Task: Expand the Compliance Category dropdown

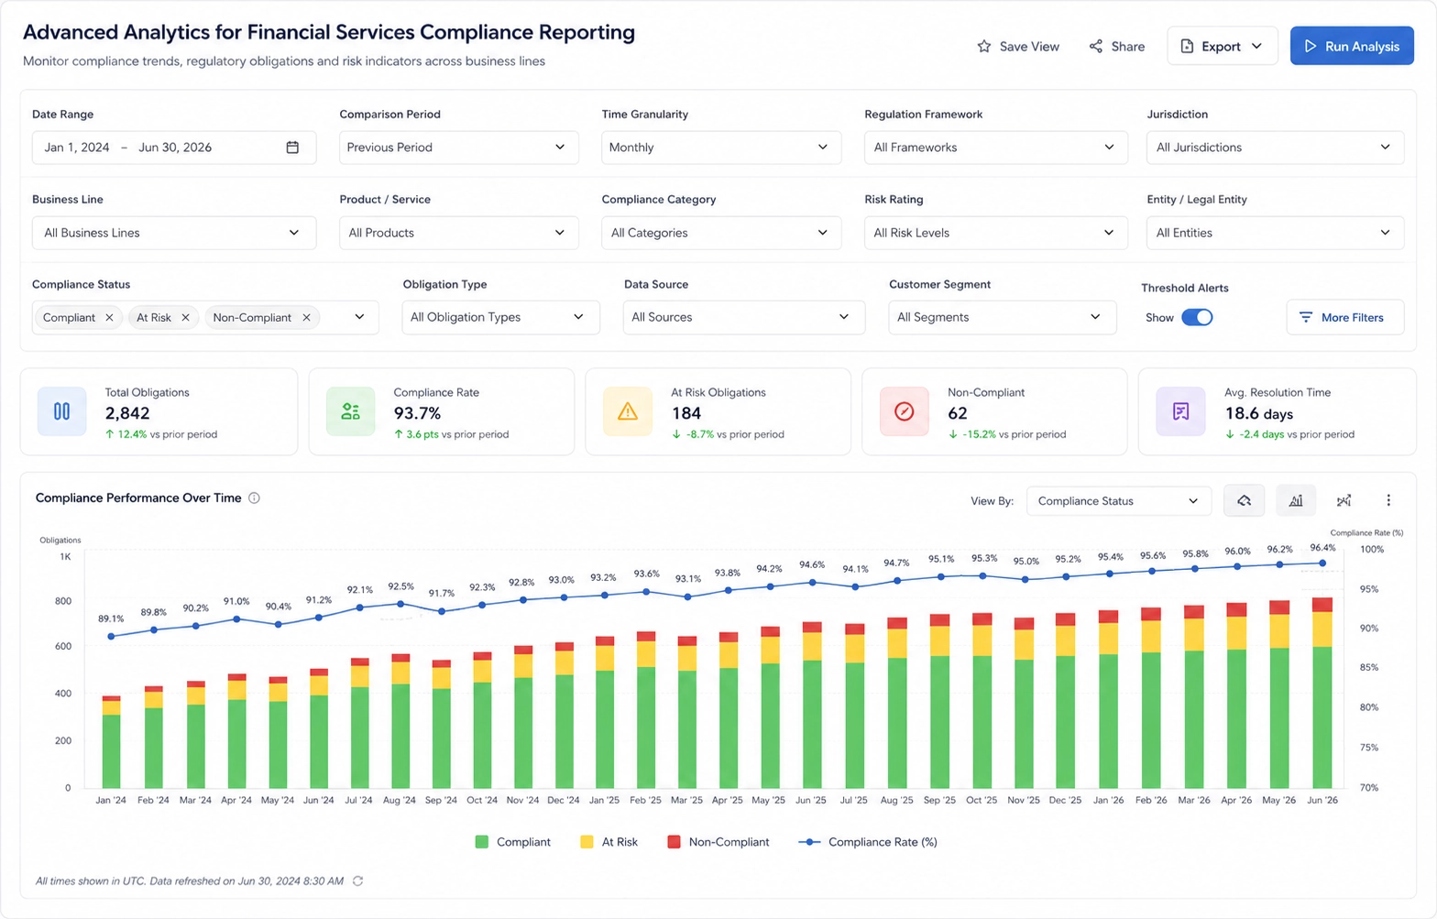Action: click(x=721, y=233)
